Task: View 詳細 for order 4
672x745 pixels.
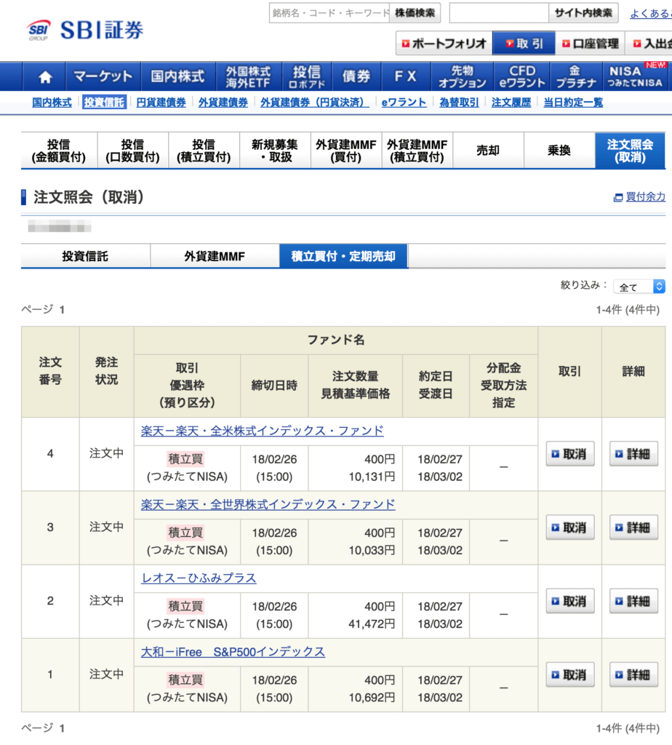Action: tap(633, 454)
